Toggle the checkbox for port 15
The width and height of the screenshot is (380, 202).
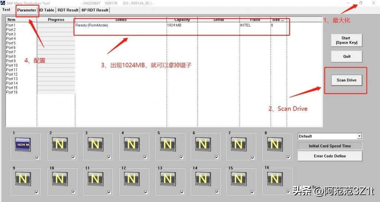click(x=252, y=192)
